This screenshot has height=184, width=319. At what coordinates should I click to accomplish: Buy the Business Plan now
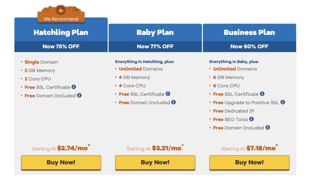point(250,163)
